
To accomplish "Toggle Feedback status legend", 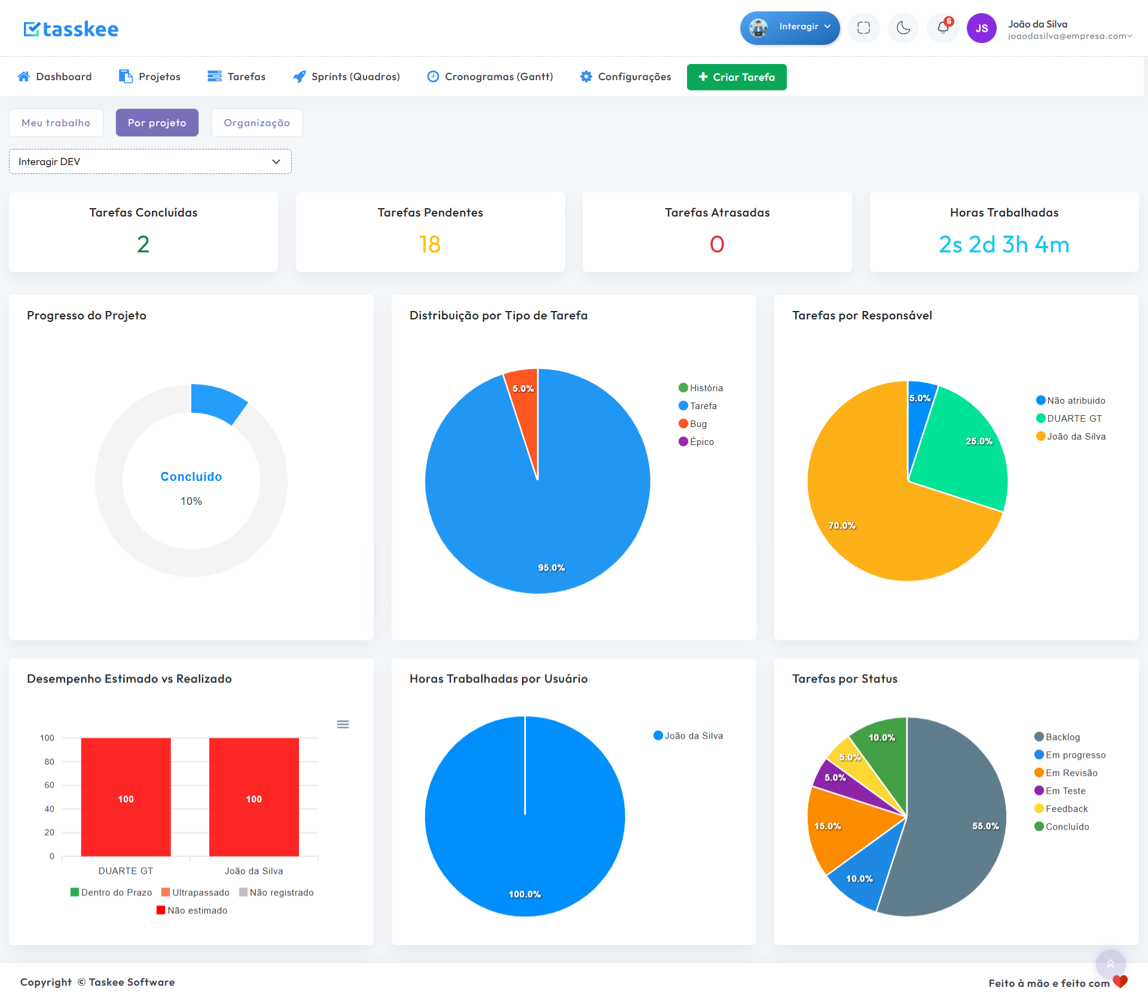I will [1061, 809].
